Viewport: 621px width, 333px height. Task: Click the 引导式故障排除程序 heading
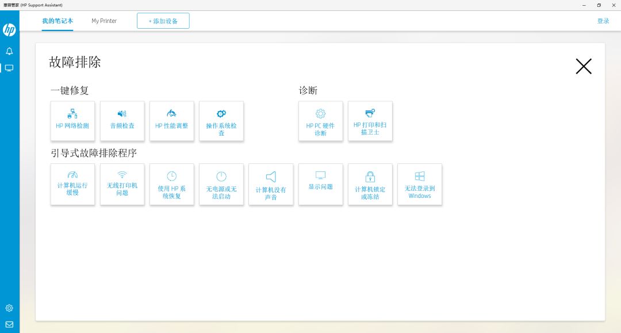click(94, 153)
